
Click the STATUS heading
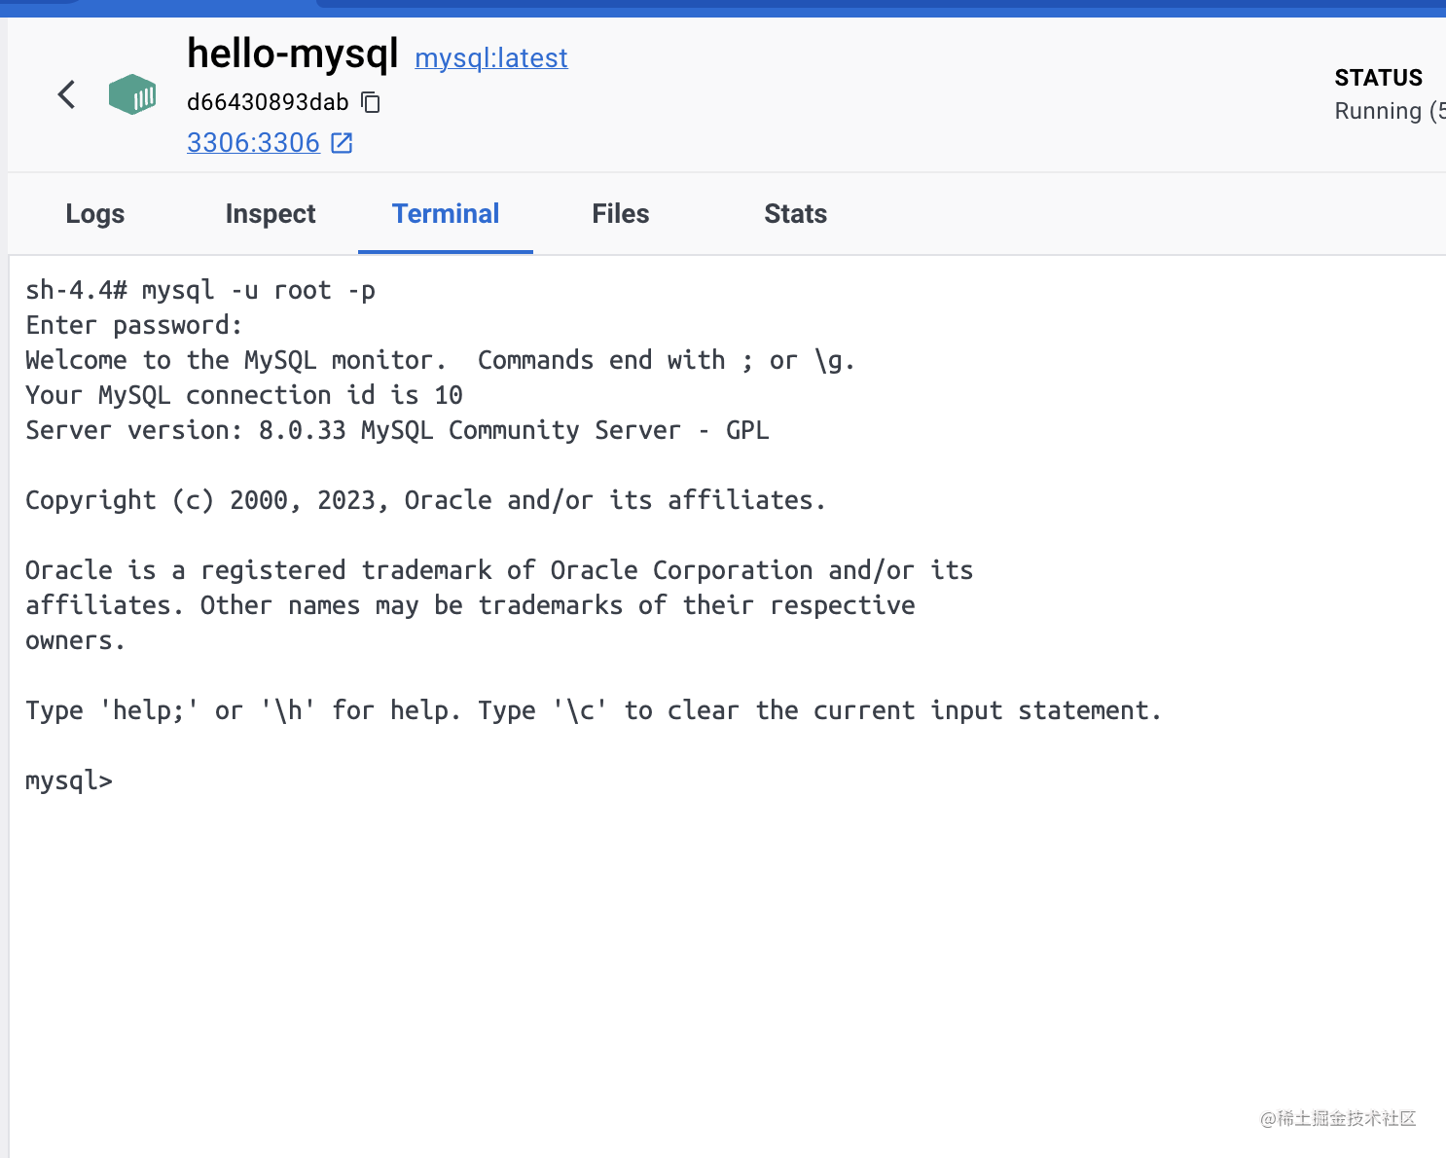coord(1379,78)
